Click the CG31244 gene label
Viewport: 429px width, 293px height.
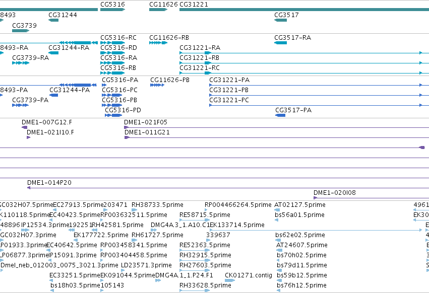(x=63, y=15)
